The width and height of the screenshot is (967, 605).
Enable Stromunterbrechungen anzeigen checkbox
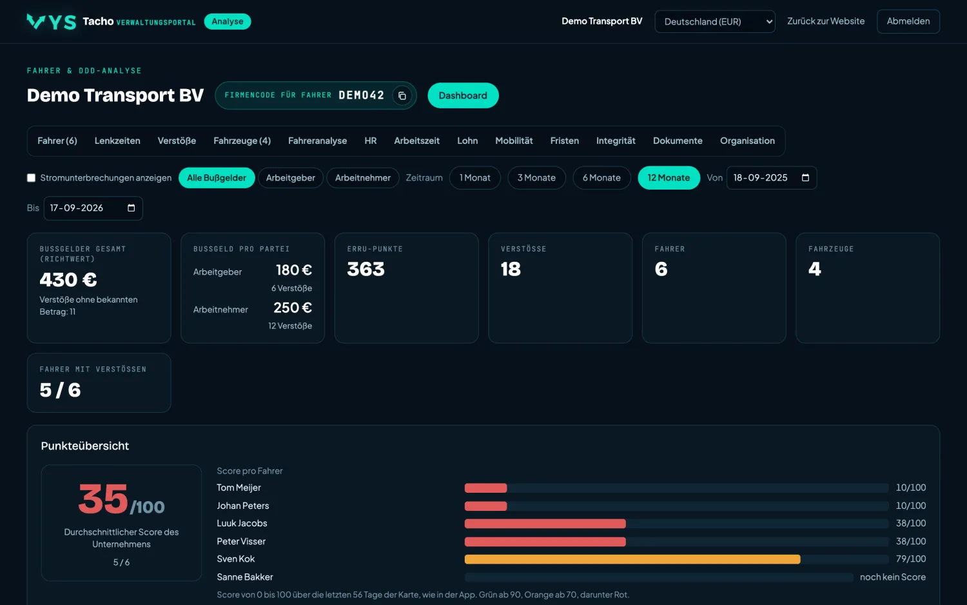click(31, 178)
